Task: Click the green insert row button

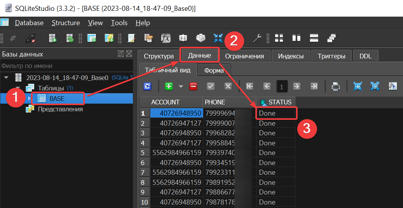Action: click(169, 86)
